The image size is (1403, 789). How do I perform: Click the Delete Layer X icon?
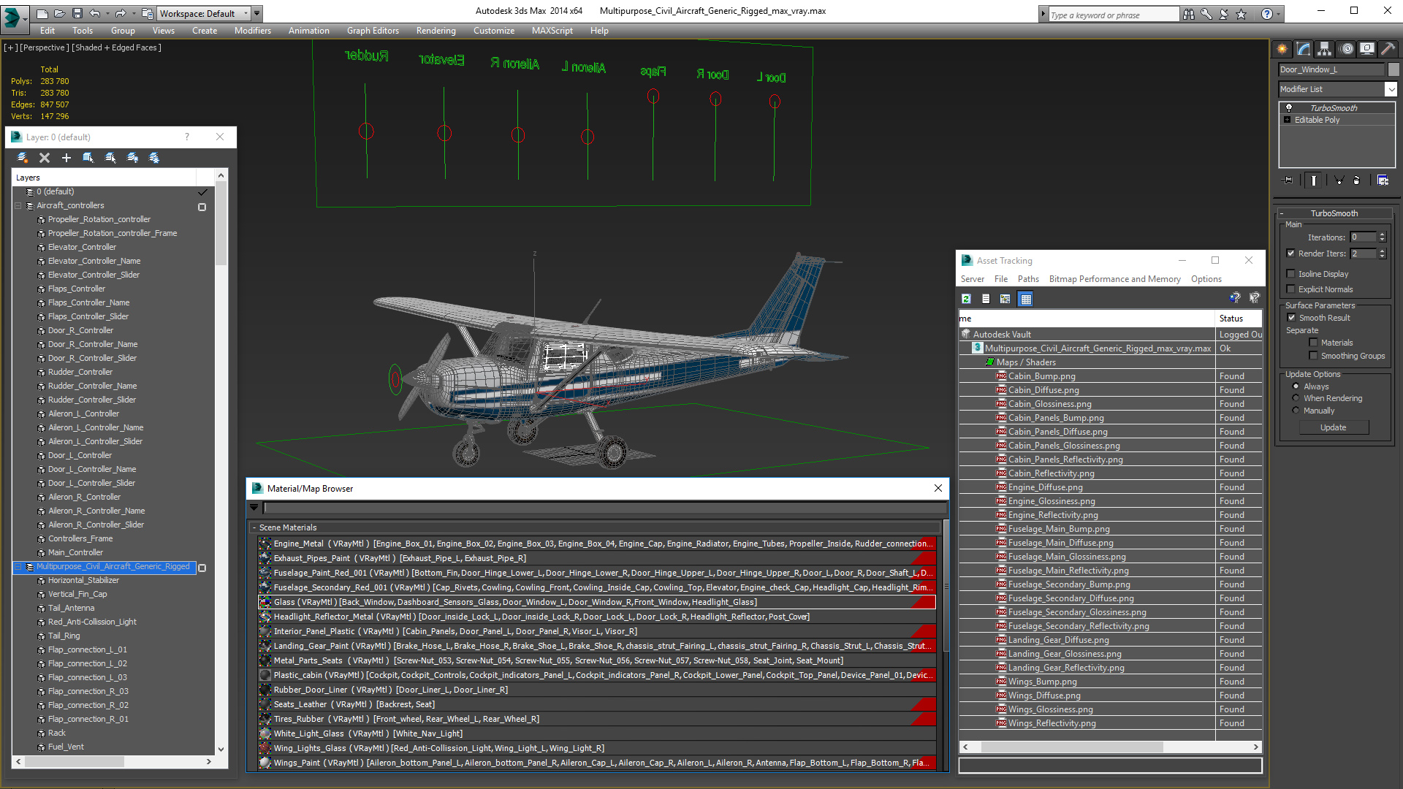pyautogui.click(x=45, y=158)
